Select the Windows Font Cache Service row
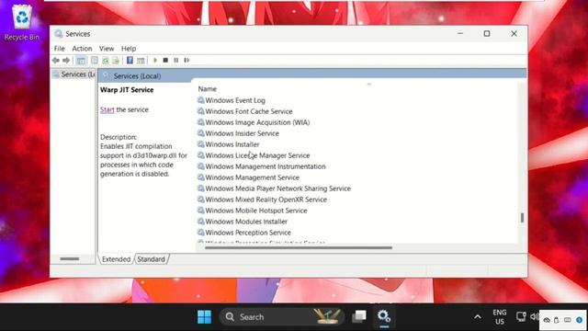Image resolution: width=588 pixels, height=331 pixels. [x=244, y=111]
